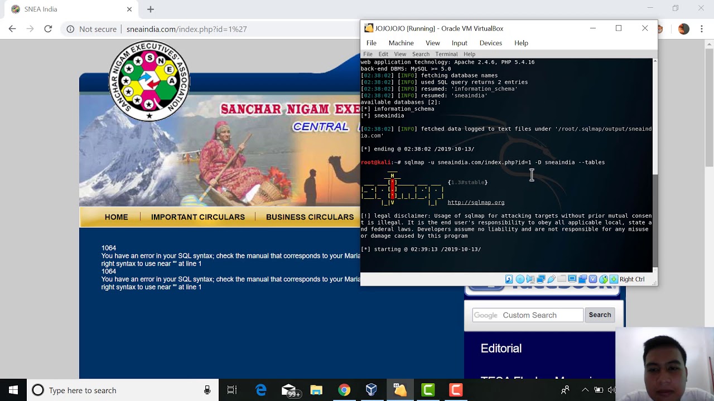The height and width of the screenshot is (401, 714).
Task: Click the Cortana circle icon
Action: 38,390
